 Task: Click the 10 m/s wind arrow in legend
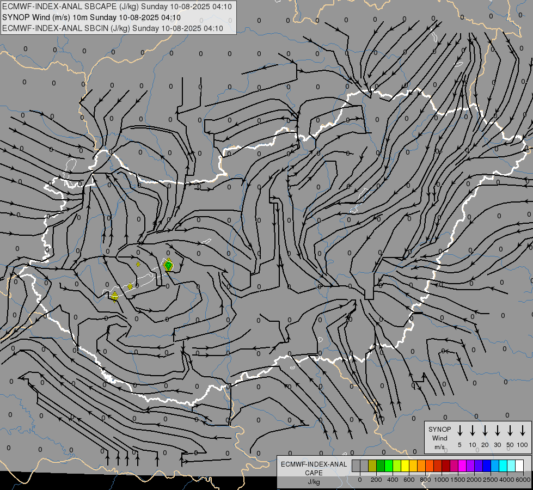473,431
